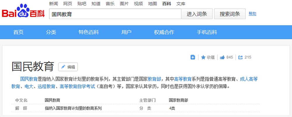Open the 知道 top navigation link
The width and height of the screenshot is (292, 117).
96,4
